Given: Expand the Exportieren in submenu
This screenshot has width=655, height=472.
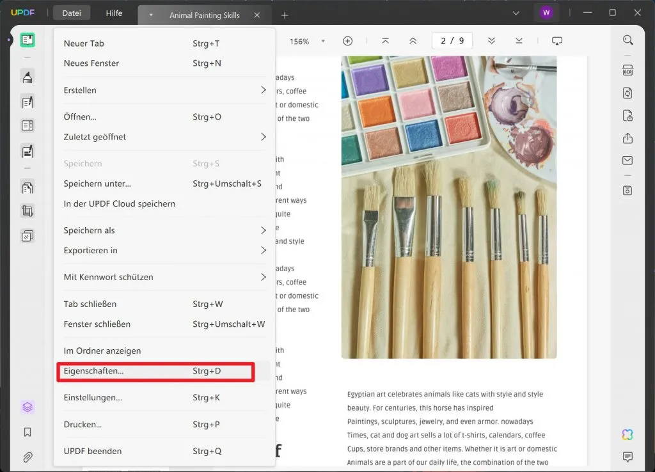Looking at the screenshot, I should pos(164,251).
